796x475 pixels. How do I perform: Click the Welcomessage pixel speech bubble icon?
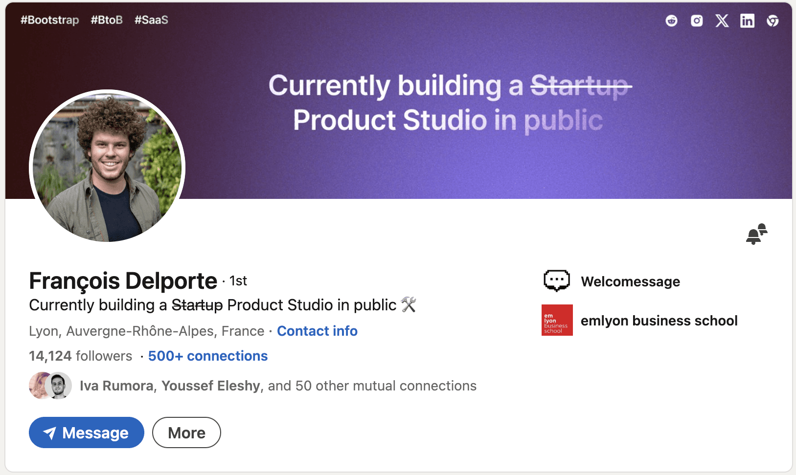coord(556,281)
